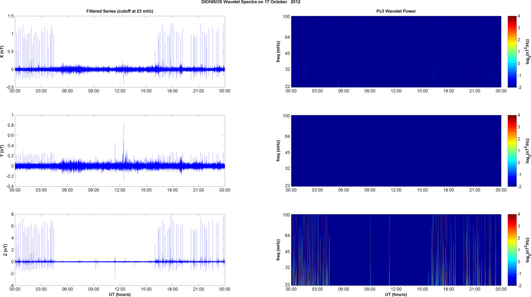Click the 4 tick on the top colorbar
This screenshot has height=297, width=531.
519,16
